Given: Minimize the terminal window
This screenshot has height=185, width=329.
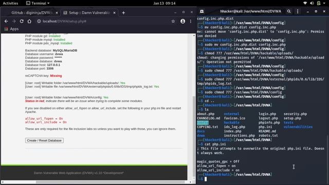Looking at the screenshot, I should 307,11.
